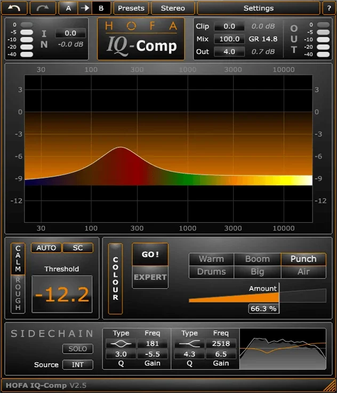The image size is (337, 393).
Task: Select the EXPERT mode
Action: point(150,277)
